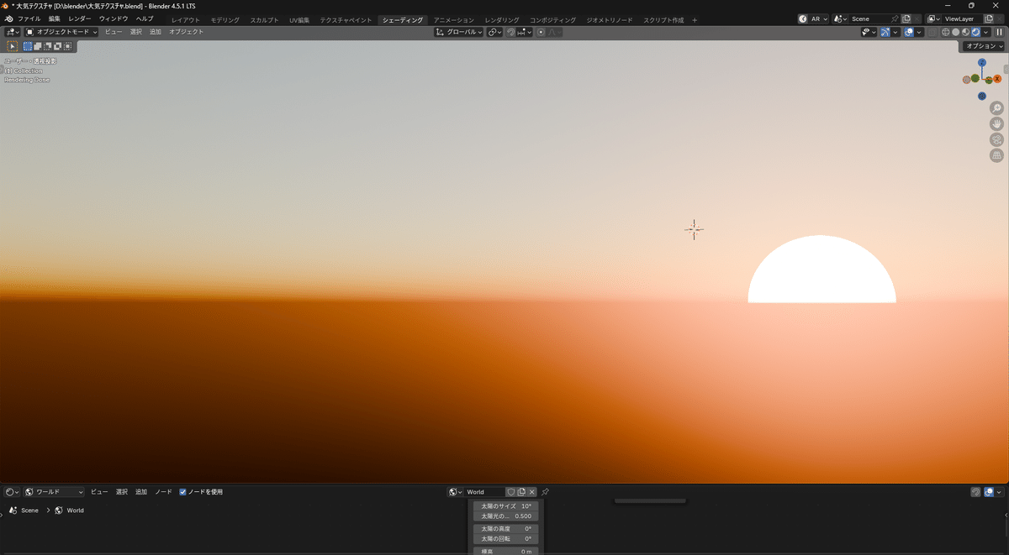The image size is (1009, 555).
Task: Open viewport ビュー menu
Action: pyautogui.click(x=114, y=32)
